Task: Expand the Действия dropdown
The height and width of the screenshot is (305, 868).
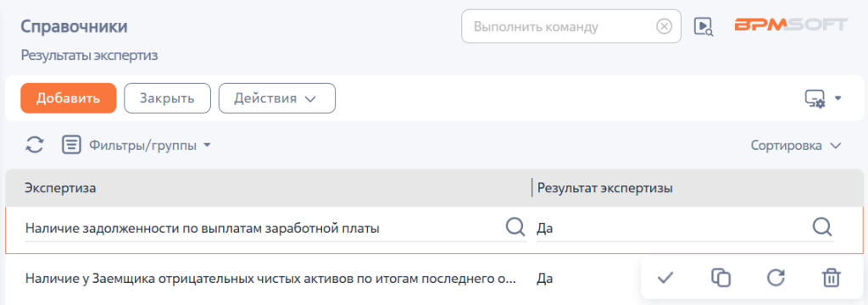Action: click(x=277, y=98)
